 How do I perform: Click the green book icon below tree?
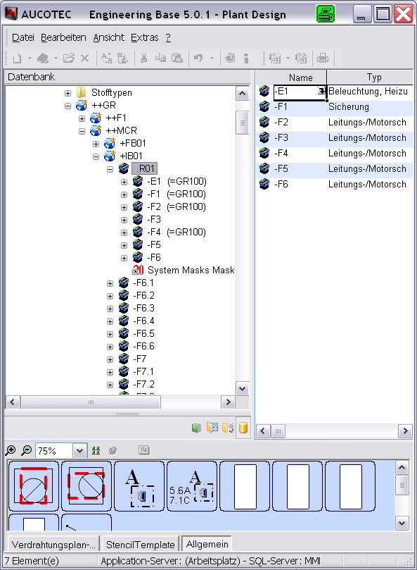196,428
